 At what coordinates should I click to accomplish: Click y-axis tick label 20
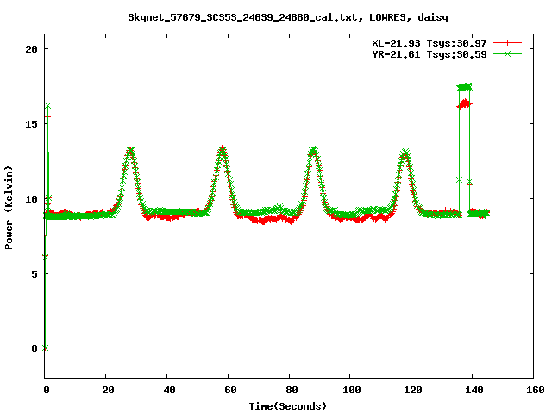31,49
